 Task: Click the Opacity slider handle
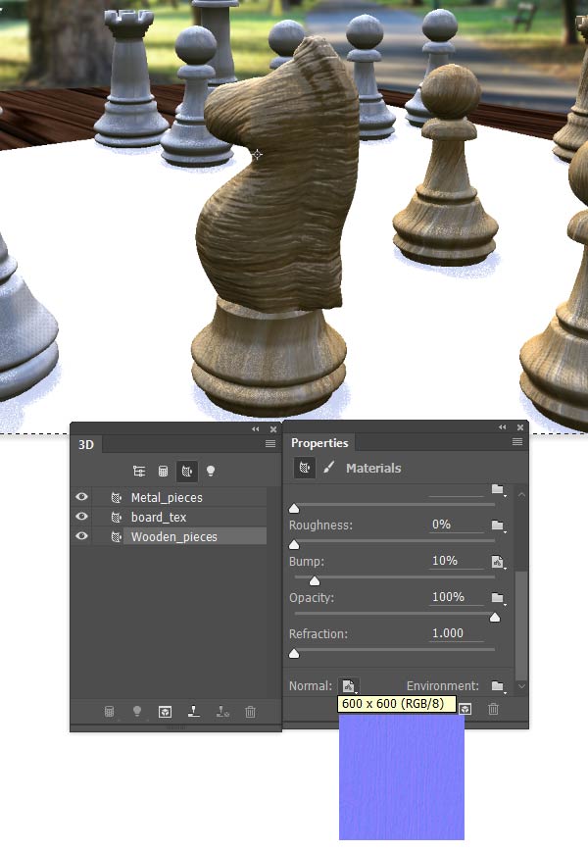[495, 617]
